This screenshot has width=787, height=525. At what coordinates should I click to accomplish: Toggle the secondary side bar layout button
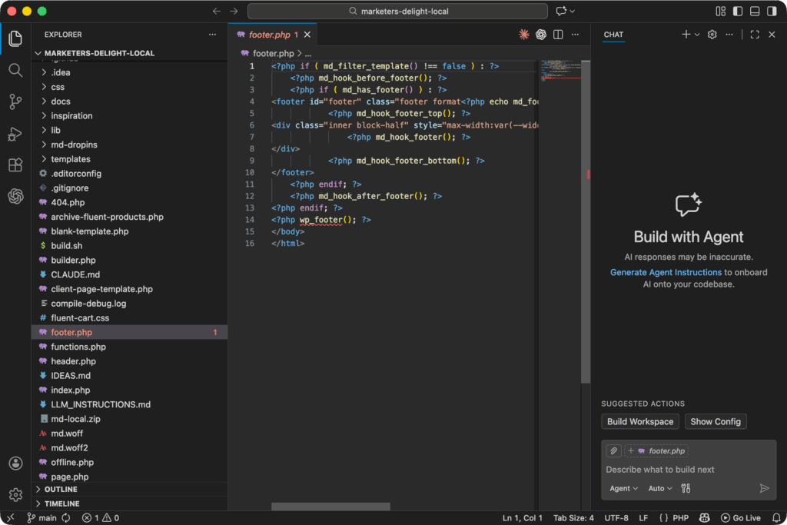772,12
